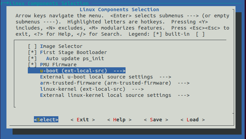
Task: Click the arrow after u-boot (ext-local-src)
Action: 119,71
